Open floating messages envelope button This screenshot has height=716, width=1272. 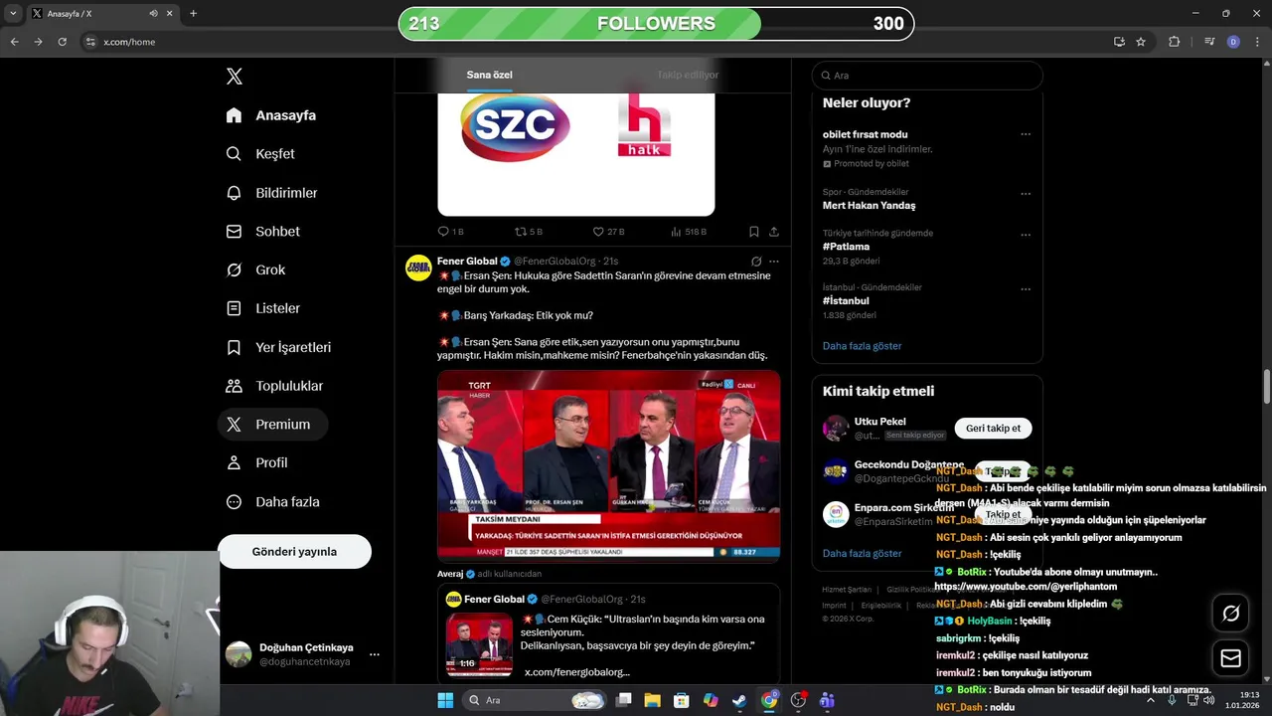click(1230, 658)
